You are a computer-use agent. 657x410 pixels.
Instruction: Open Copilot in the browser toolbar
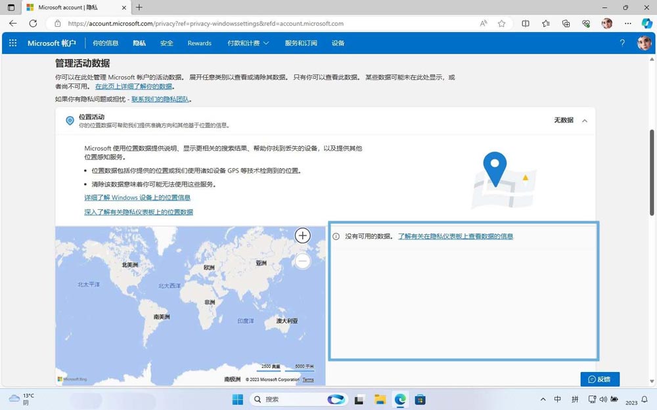coord(646,23)
